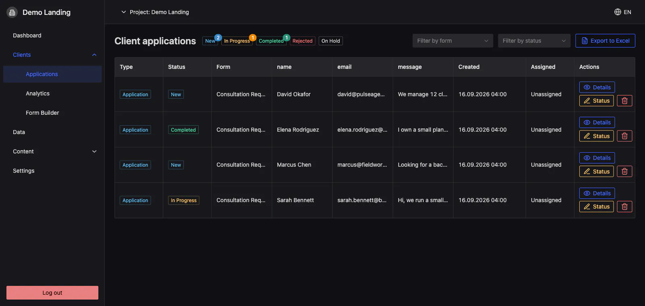Image resolution: width=645 pixels, height=306 pixels.
Task: Expand the Content menu chevron
Action: pos(94,151)
